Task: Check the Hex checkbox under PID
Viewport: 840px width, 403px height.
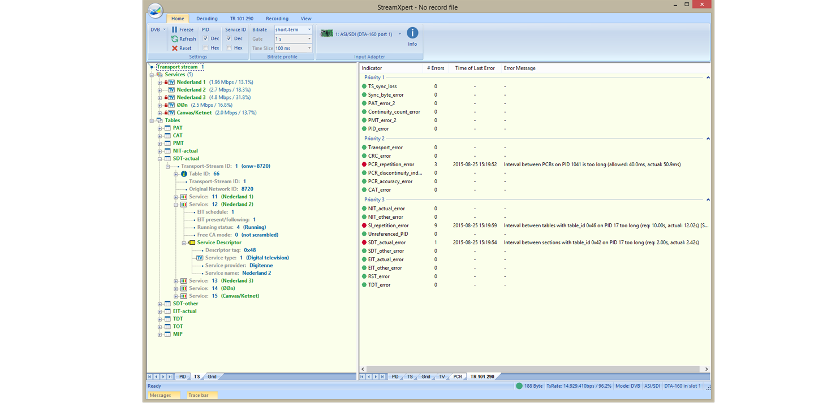Action: [206, 47]
